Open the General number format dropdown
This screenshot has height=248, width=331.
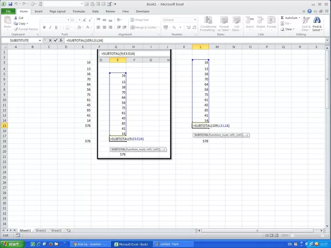[187, 20]
